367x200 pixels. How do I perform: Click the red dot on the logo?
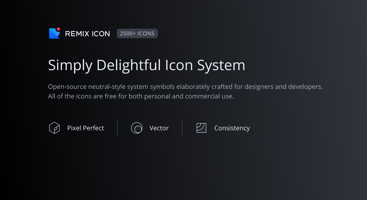click(58, 29)
